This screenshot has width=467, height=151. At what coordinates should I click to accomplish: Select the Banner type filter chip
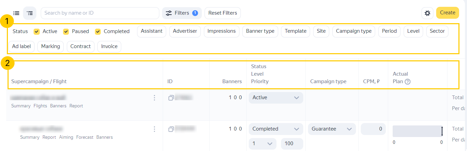(260, 31)
